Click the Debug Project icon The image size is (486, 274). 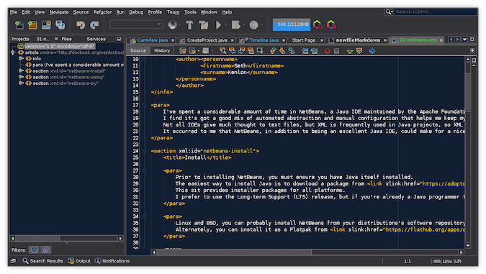click(236, 24)
